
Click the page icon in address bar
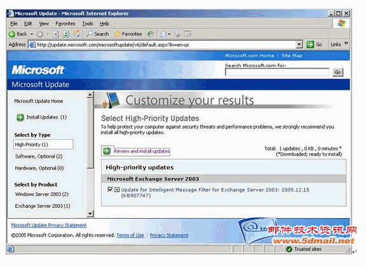(32, 44)
